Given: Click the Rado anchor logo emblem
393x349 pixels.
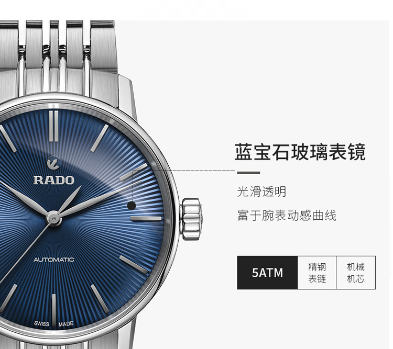Looking at the screenshot, I should tap(53, 163).
